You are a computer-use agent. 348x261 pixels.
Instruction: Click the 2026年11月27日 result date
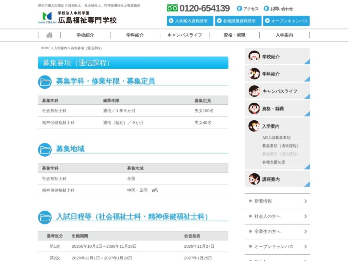coord(199,246)
